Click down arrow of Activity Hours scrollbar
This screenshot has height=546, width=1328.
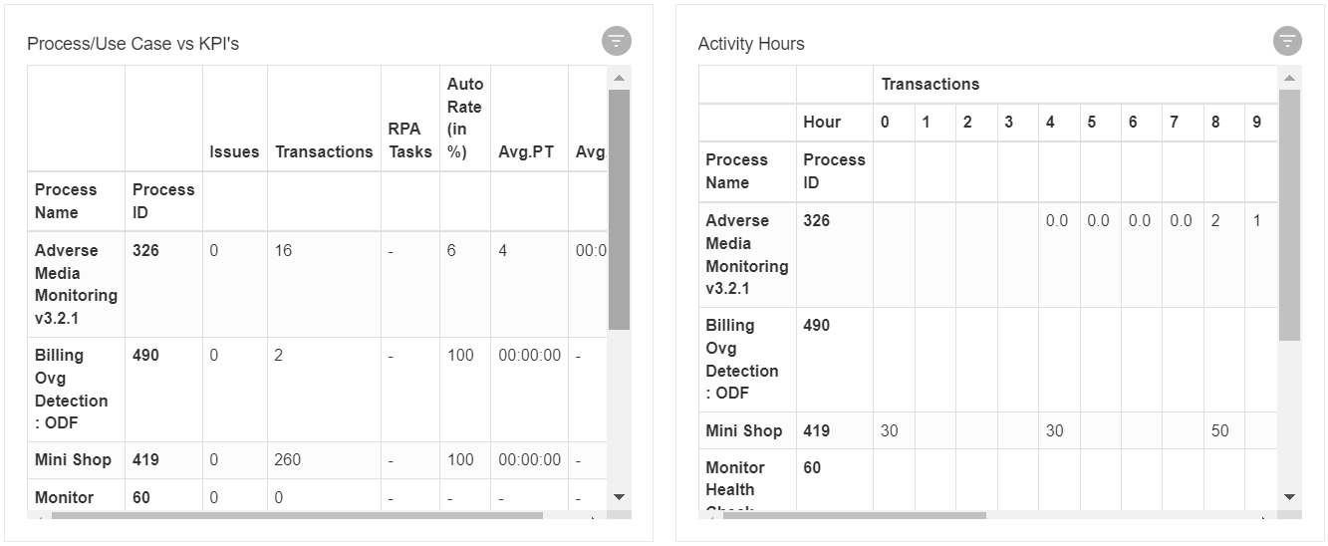(x=1290, y=496)
